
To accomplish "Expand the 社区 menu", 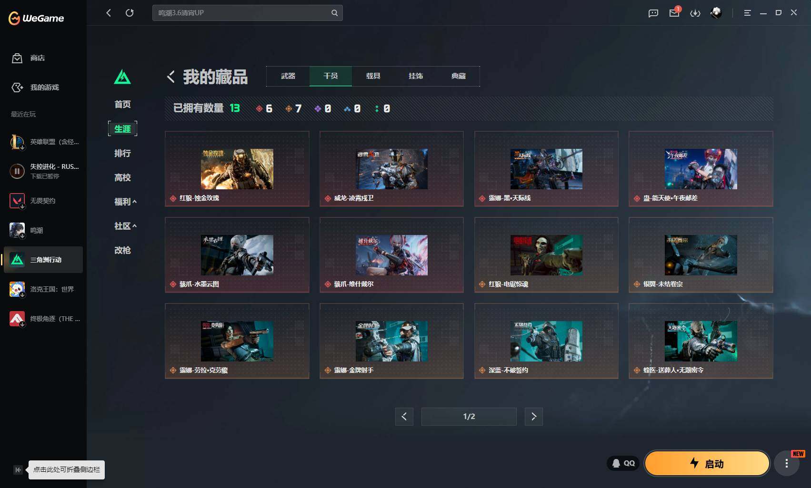I will point(125,226).
